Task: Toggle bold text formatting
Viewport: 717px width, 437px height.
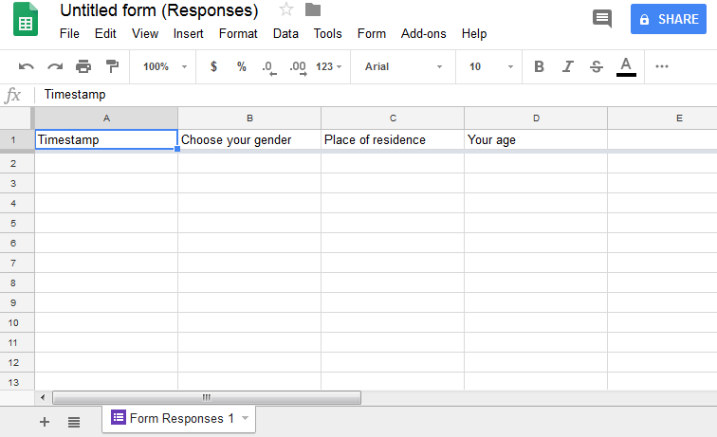Action: tap(539, 66)
